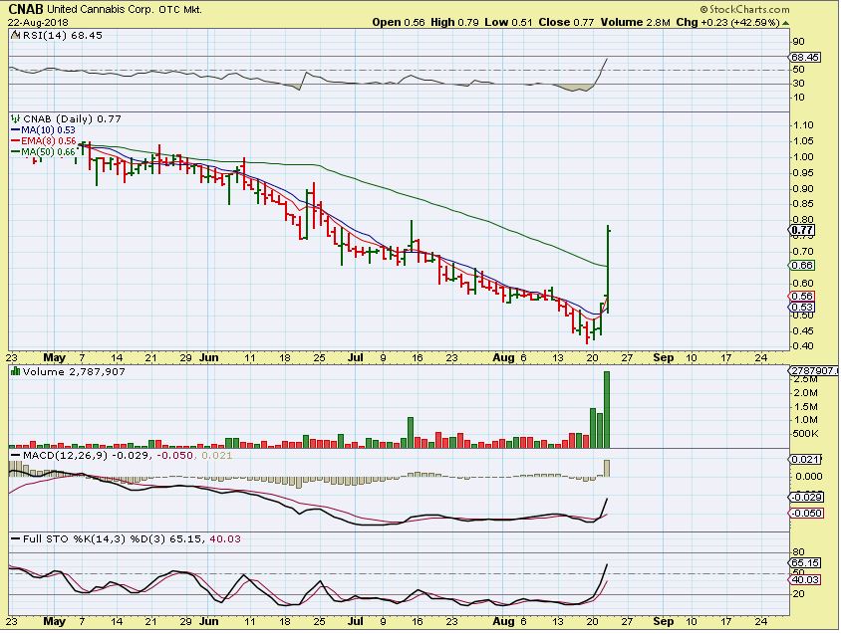Click the 68.45 RSI value tag on right axis
Viewport: 841px width, 634px height.
[805, 57]
